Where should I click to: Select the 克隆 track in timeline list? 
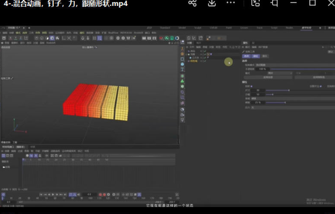[x=8, y=167]
